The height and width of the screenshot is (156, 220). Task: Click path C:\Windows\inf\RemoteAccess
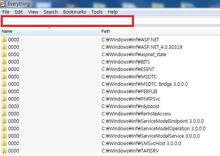[x=136, y=114]
